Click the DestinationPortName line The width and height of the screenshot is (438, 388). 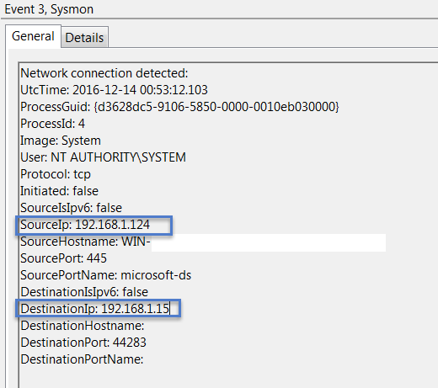pyautogui.click(x=82, y=359)
